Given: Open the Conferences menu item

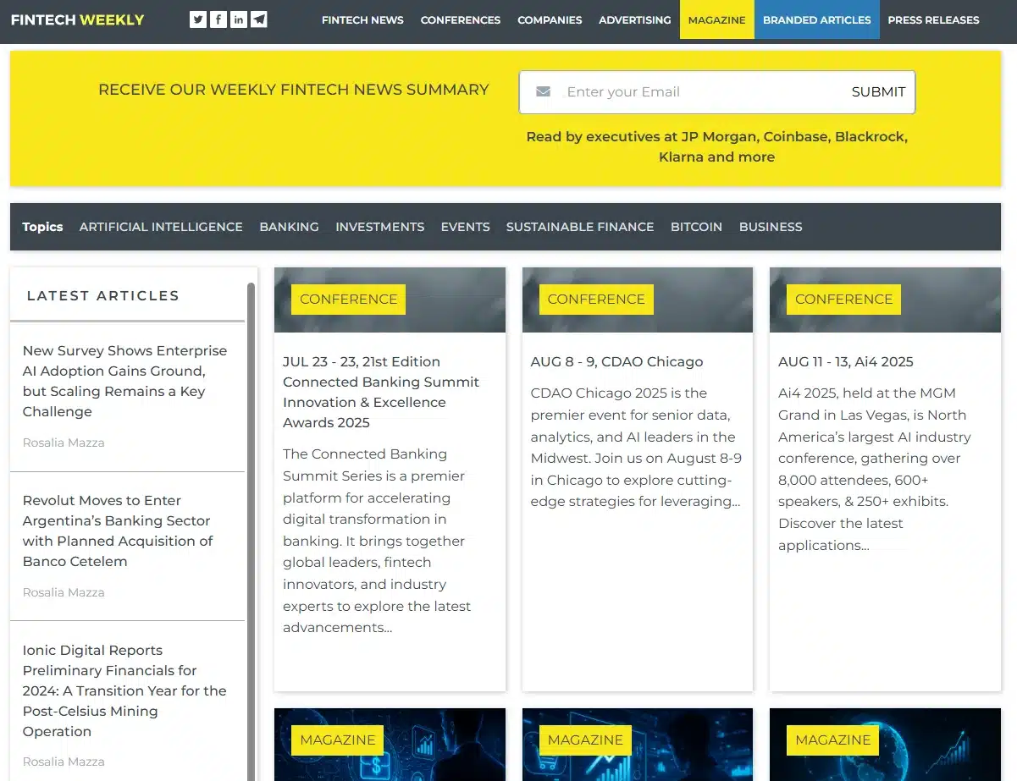Looking at the screenshot, I should tap(461, 19).
